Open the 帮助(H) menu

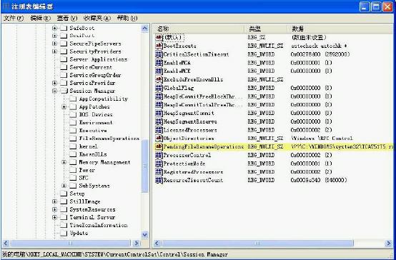pos(127,18)
